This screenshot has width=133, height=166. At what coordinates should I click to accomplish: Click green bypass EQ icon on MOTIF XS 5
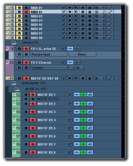(83, 128)
